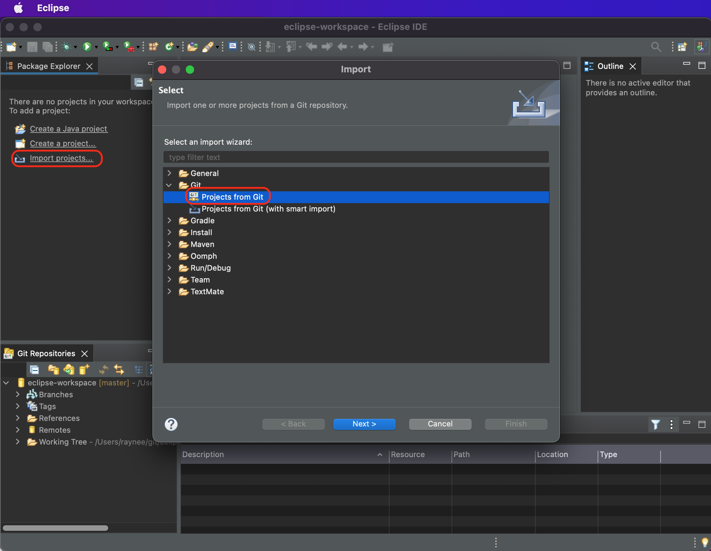Click the Debug bug icon
The width and height of the screenshot is (711, 551).
tap(66, 47)
